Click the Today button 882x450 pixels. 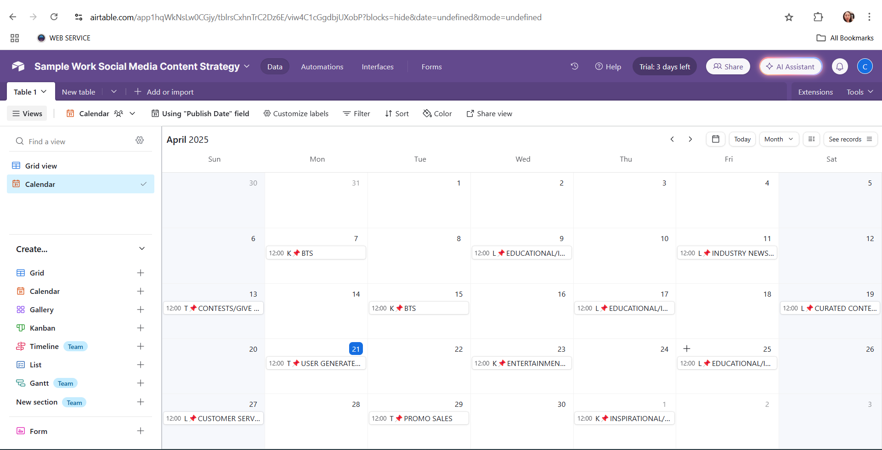pyautogui.click(x=742, y=139)
